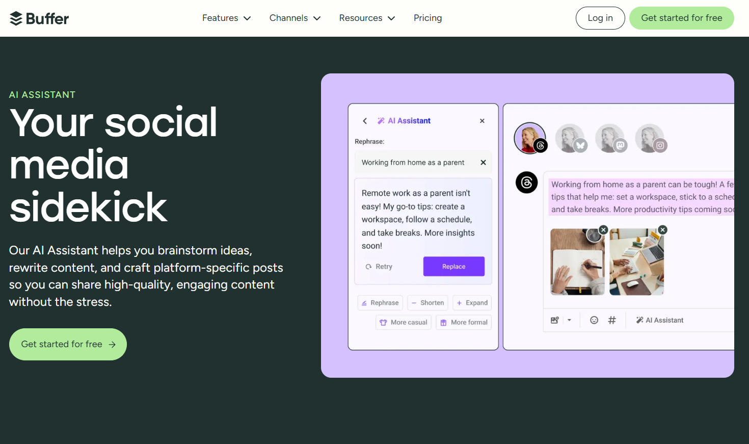Clear the 'Working from home as a parent' text
The height and width of the screenshot is (444, 749).
click(x=483, y=163)
